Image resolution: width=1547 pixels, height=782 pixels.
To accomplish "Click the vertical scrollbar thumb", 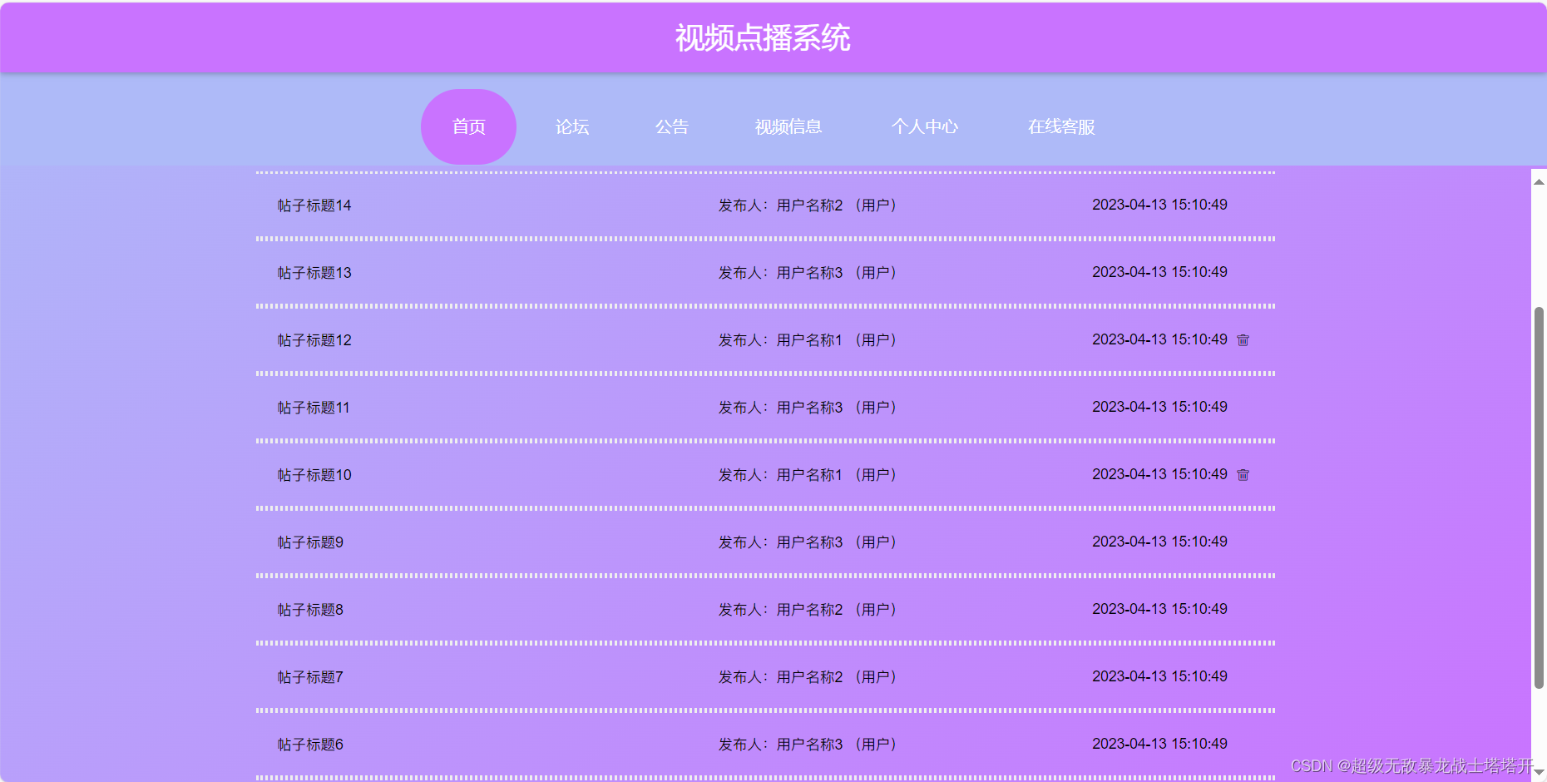I will (1539, 497).
